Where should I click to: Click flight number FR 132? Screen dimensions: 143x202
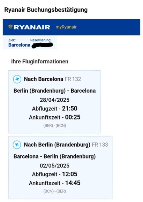point(73,79)
